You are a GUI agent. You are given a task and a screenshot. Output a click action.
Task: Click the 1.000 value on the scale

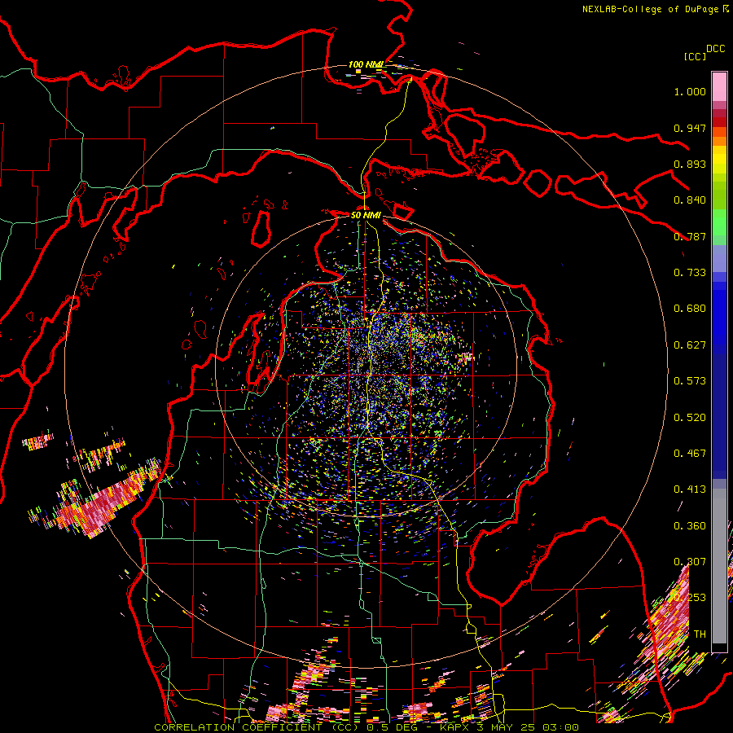tap(690, 91)
